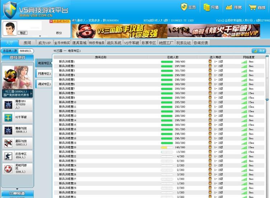The height and width of the screenshot is (198, 270).
Task: Click the speed test button with signal bars
Action: 259,51
